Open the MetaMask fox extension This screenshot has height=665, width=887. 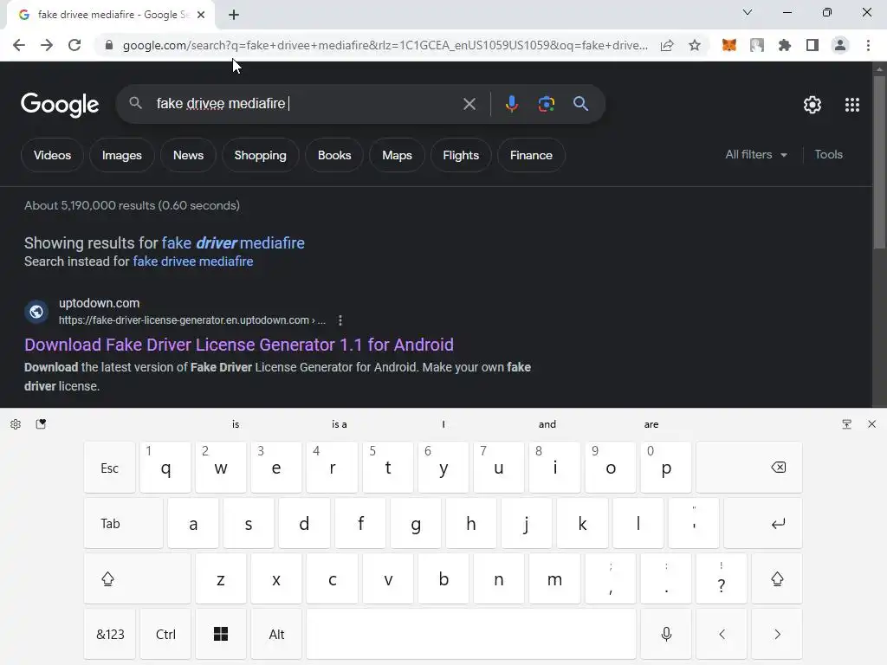point(729,45)
